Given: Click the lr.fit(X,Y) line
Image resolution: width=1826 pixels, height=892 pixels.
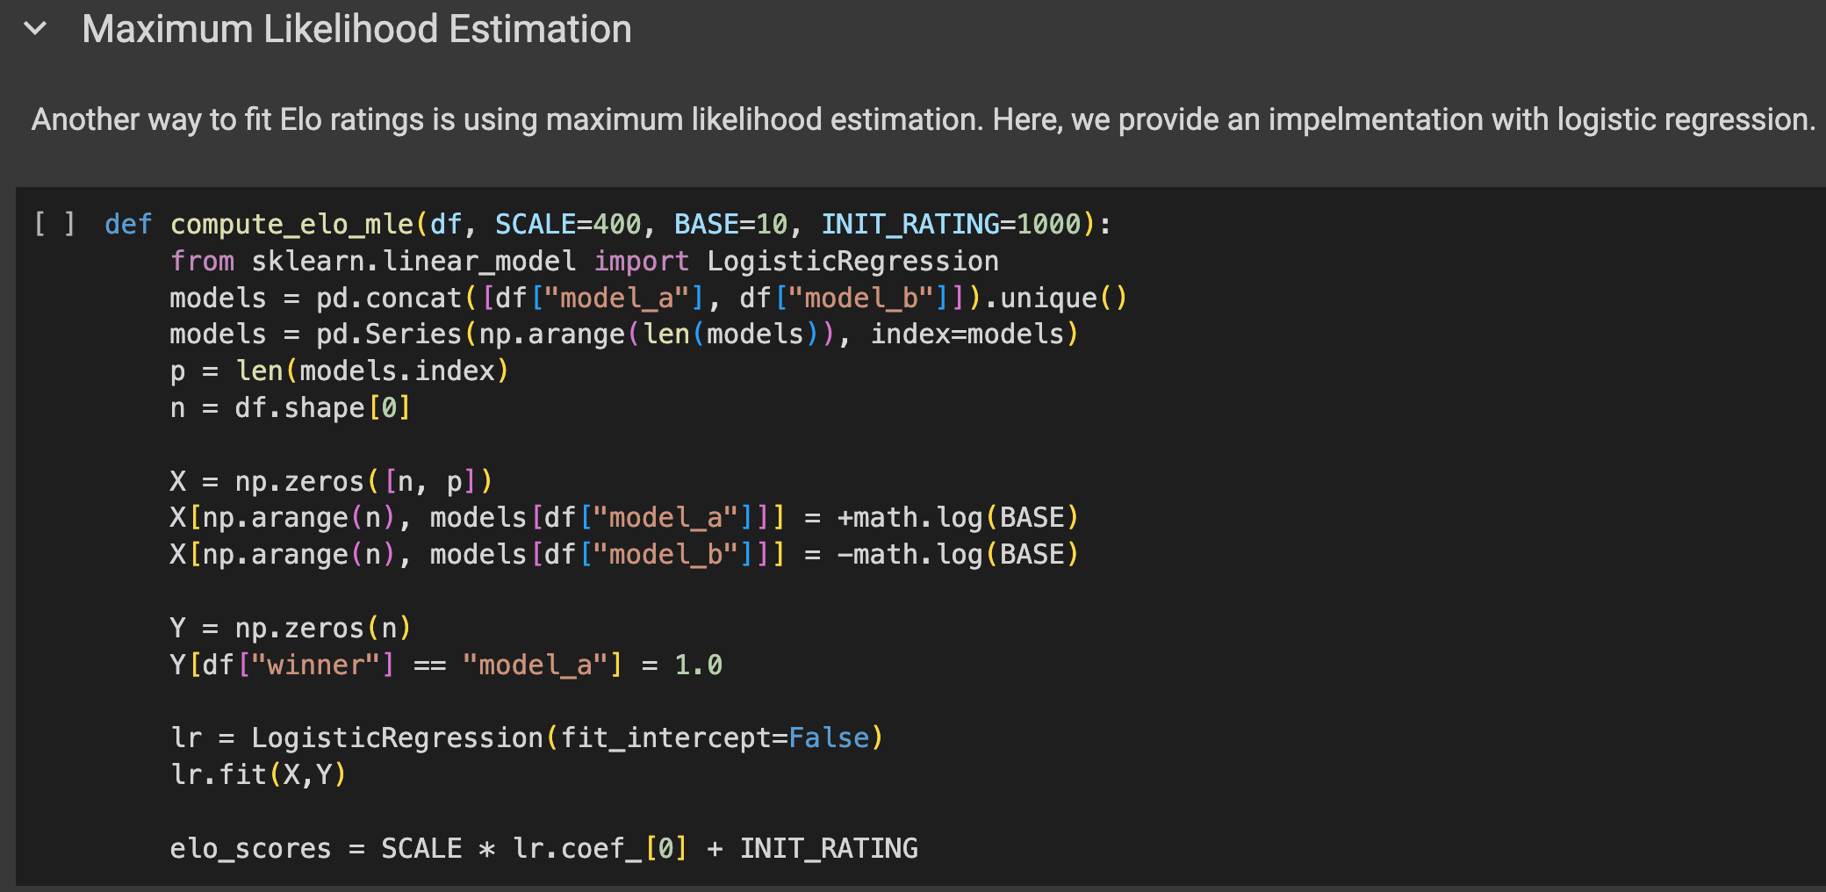Looking at the screenshot, I should (259, 775).
